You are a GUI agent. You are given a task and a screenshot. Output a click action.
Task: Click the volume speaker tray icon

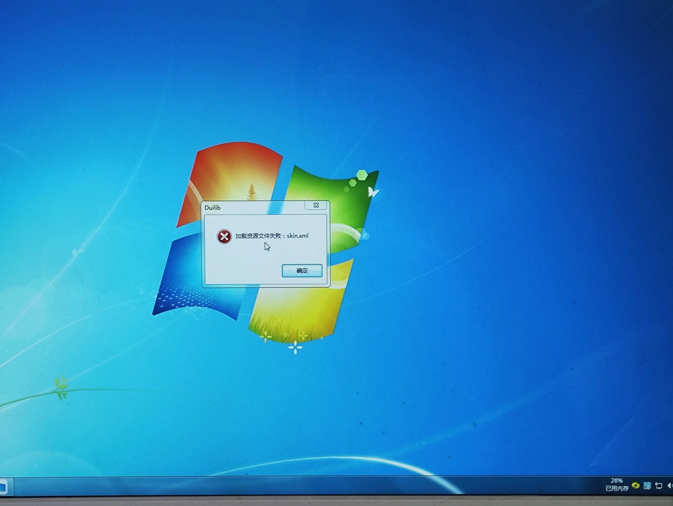pos(670,486)
